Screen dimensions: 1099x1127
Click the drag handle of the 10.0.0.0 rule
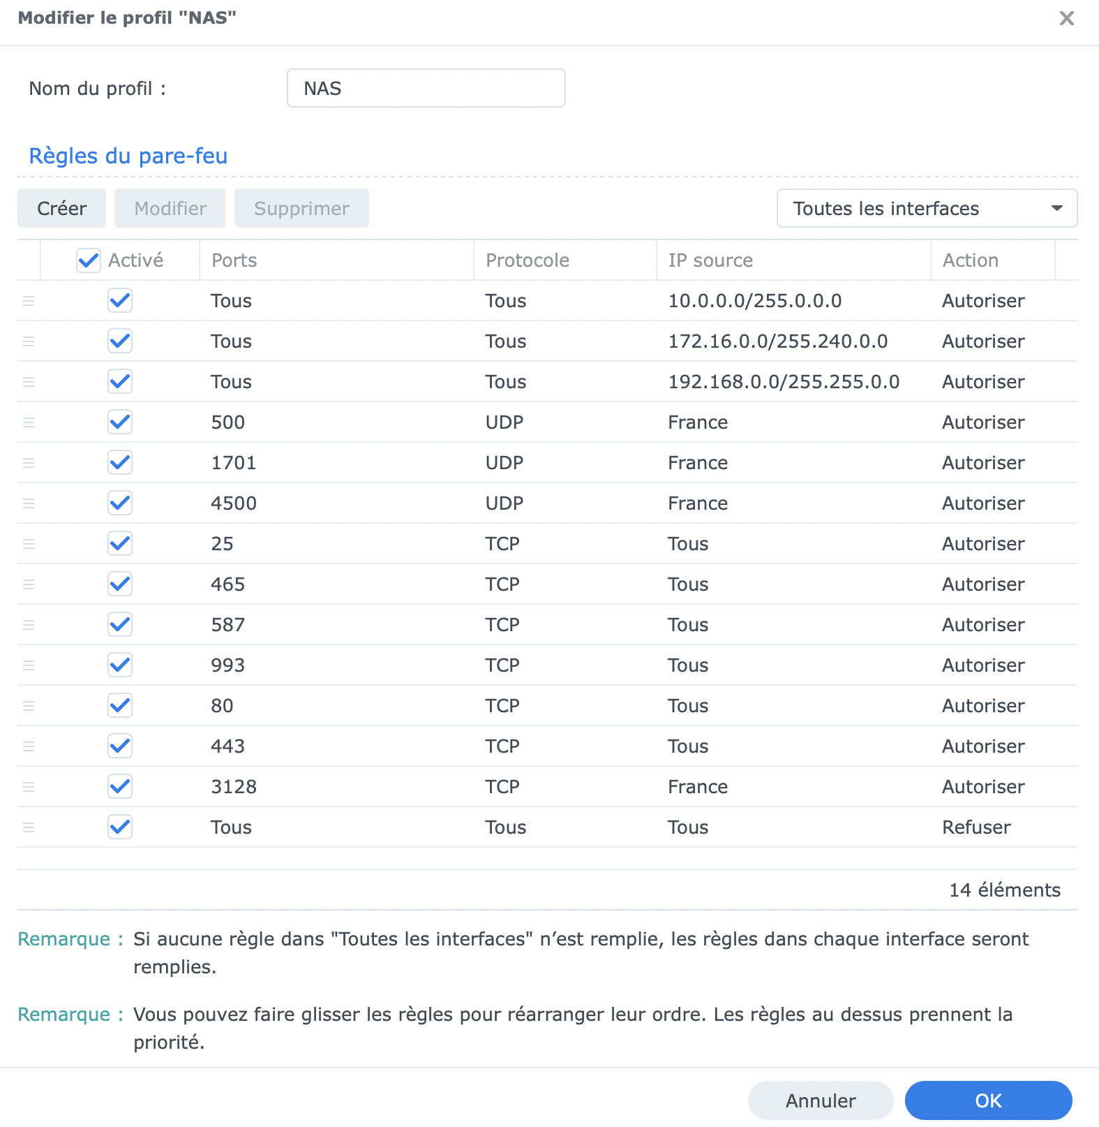pyautogui.click(x=29, y=301)
